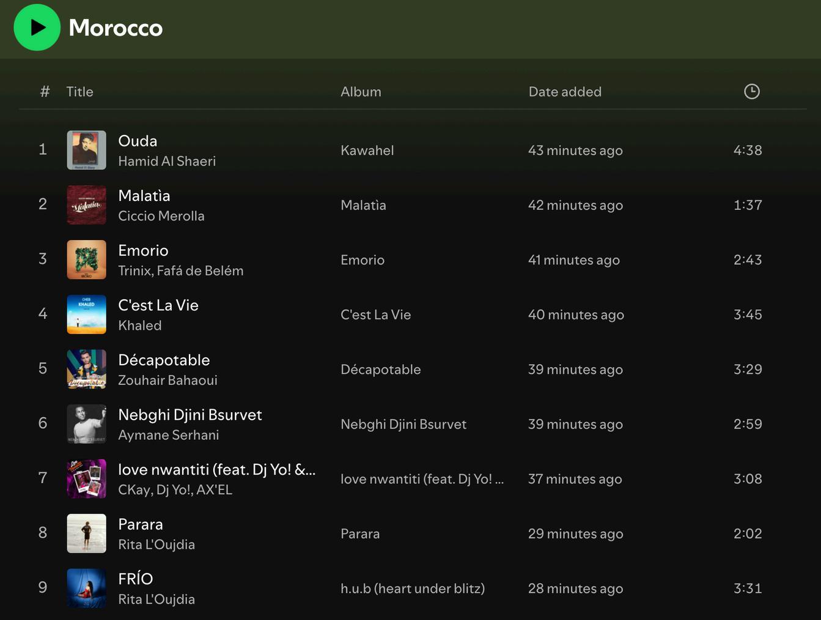Click '37 minutes ago' date added
Image resolution: width=821 pixels, height=620 pixels.
tap(575, 479)
